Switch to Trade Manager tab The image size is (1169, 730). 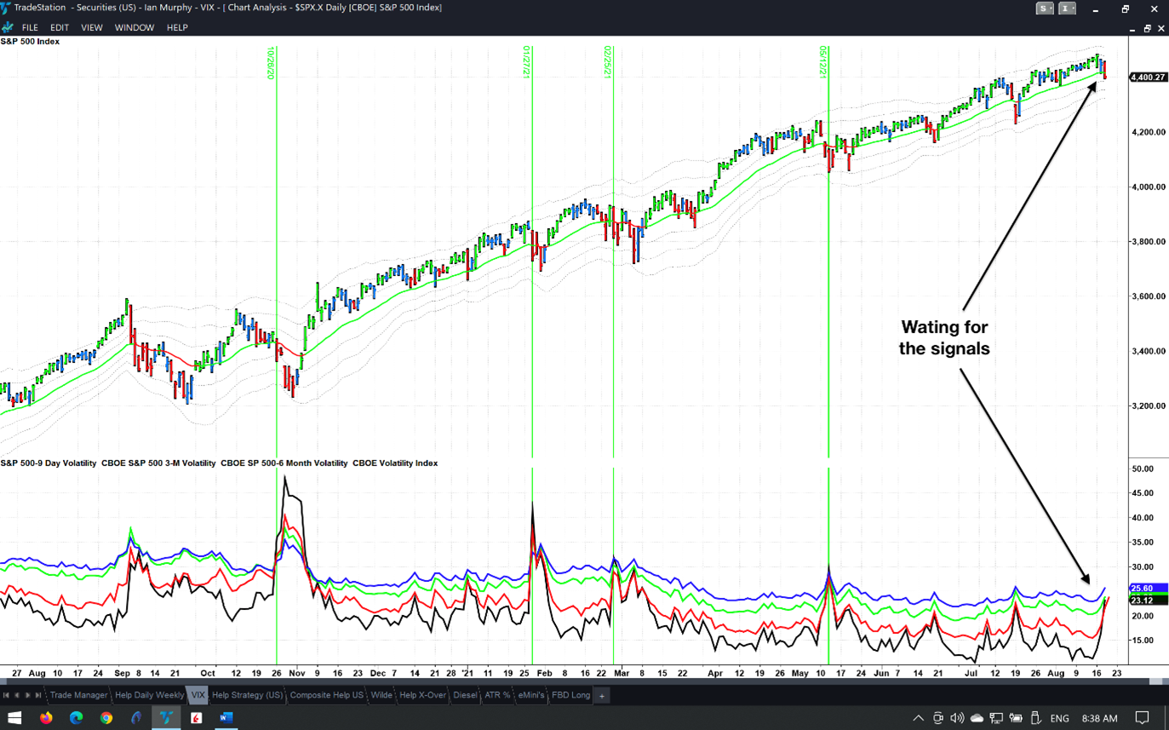click(78, 695)
